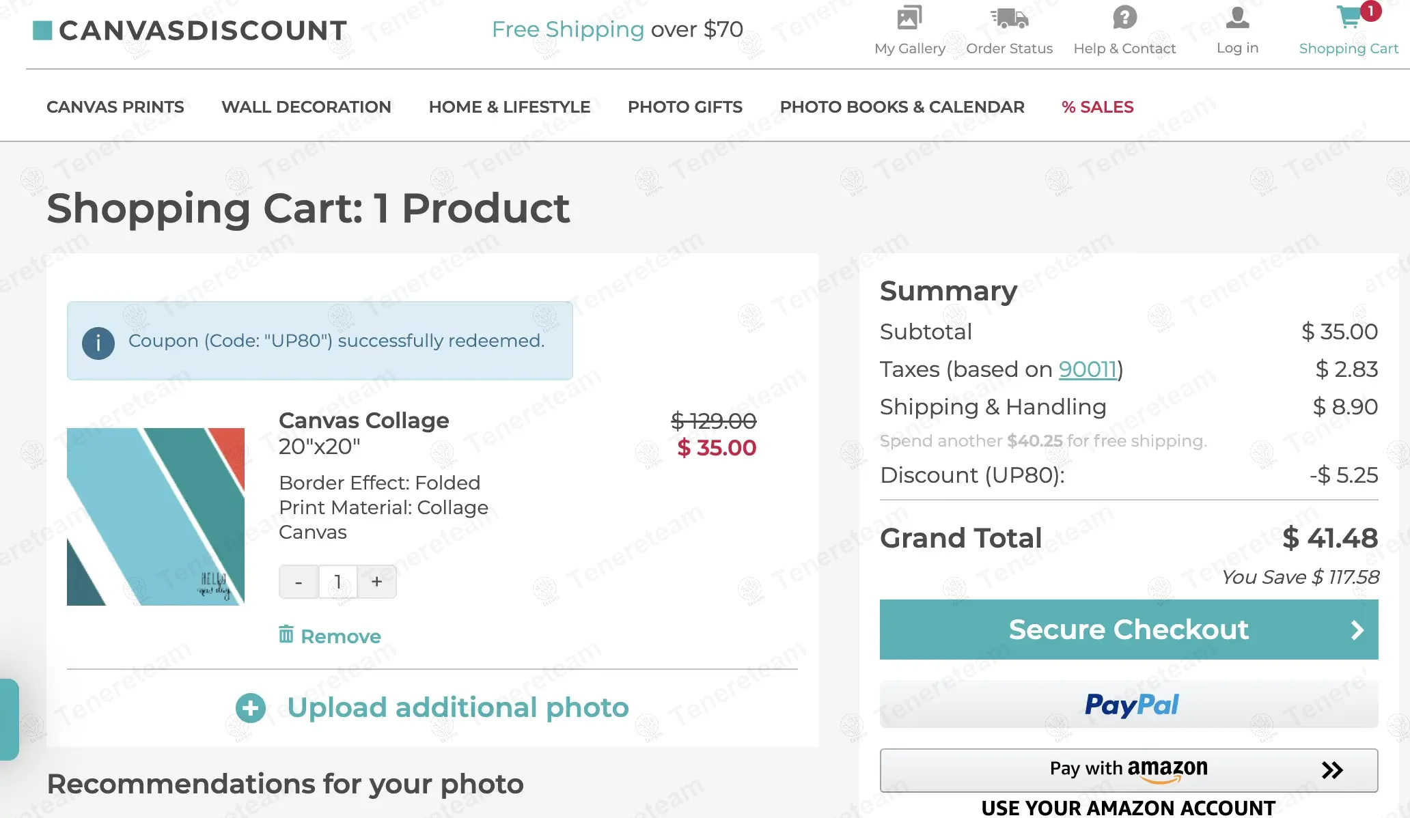Open Help & Contact question icon
Viewport: 1410px width, 818px height.
(x=1124, y=17)
